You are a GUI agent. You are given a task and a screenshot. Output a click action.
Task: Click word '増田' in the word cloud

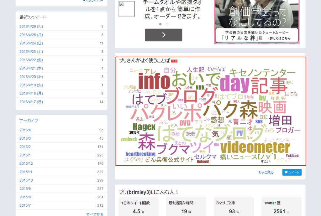(x=280, y=121)
